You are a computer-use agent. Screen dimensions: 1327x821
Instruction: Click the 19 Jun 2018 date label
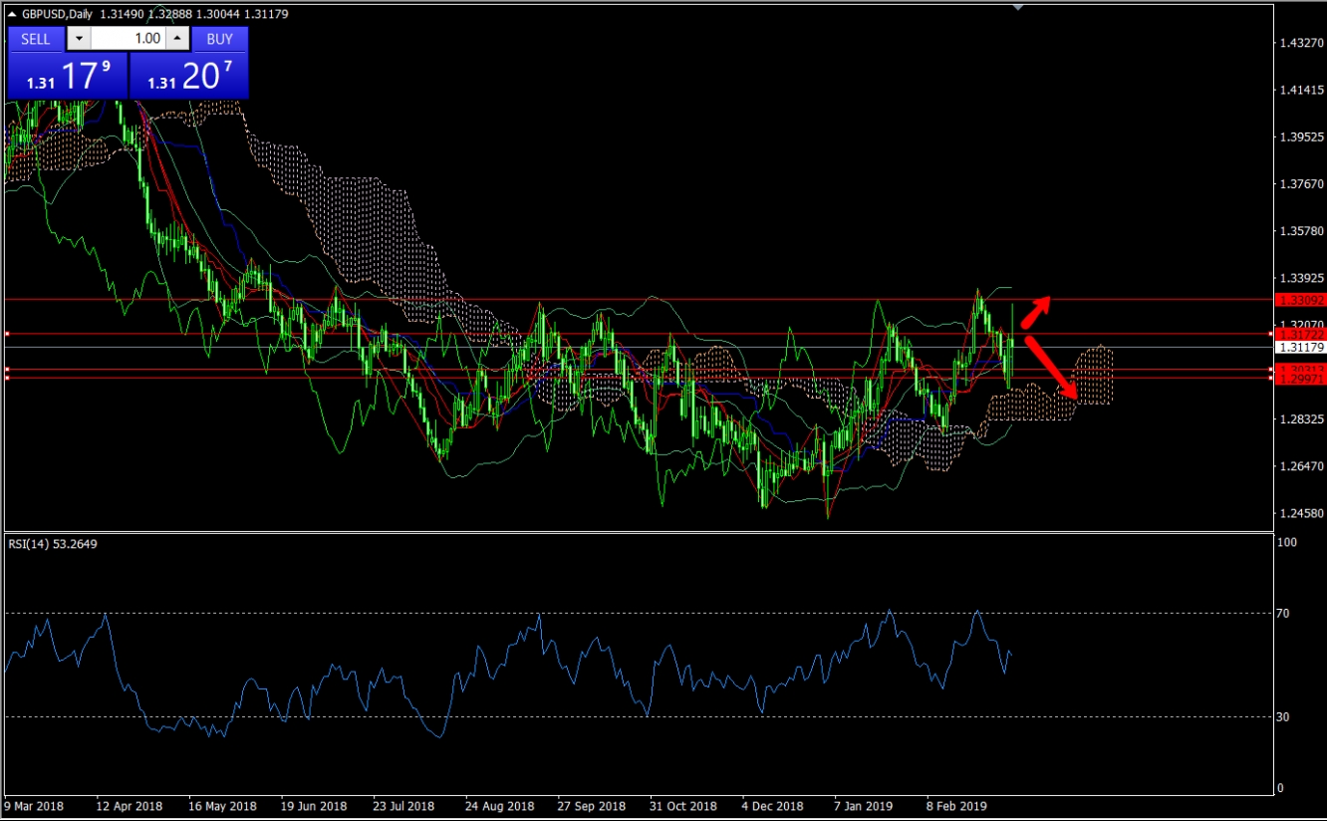(314, 805)
